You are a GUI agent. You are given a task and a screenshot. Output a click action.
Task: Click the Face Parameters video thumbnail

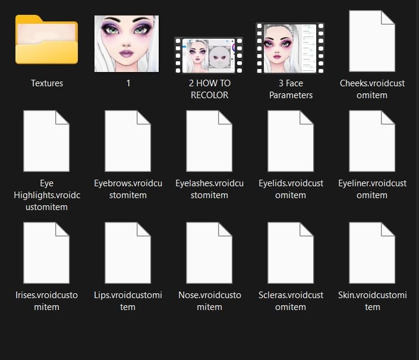(x=291, y=48)
